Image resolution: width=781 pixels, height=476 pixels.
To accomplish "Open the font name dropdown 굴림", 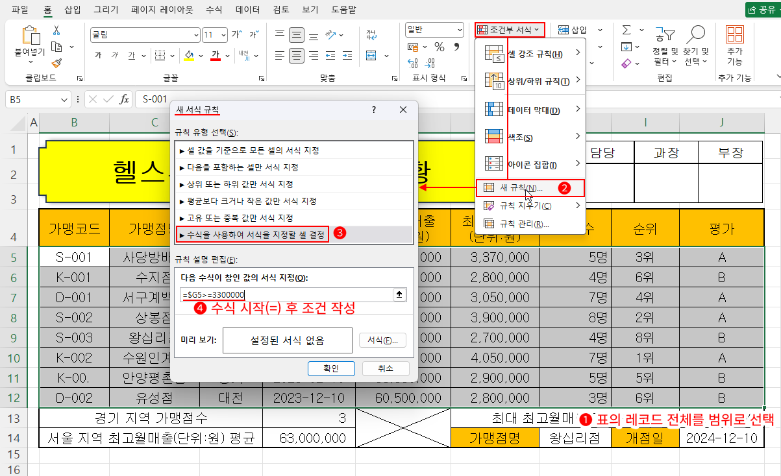I will tap(196, 35).
